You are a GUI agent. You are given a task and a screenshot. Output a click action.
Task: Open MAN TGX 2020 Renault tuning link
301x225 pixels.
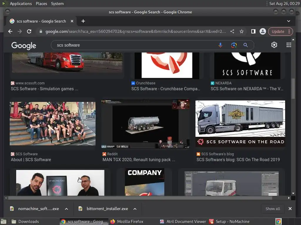(x=139, y=160)
